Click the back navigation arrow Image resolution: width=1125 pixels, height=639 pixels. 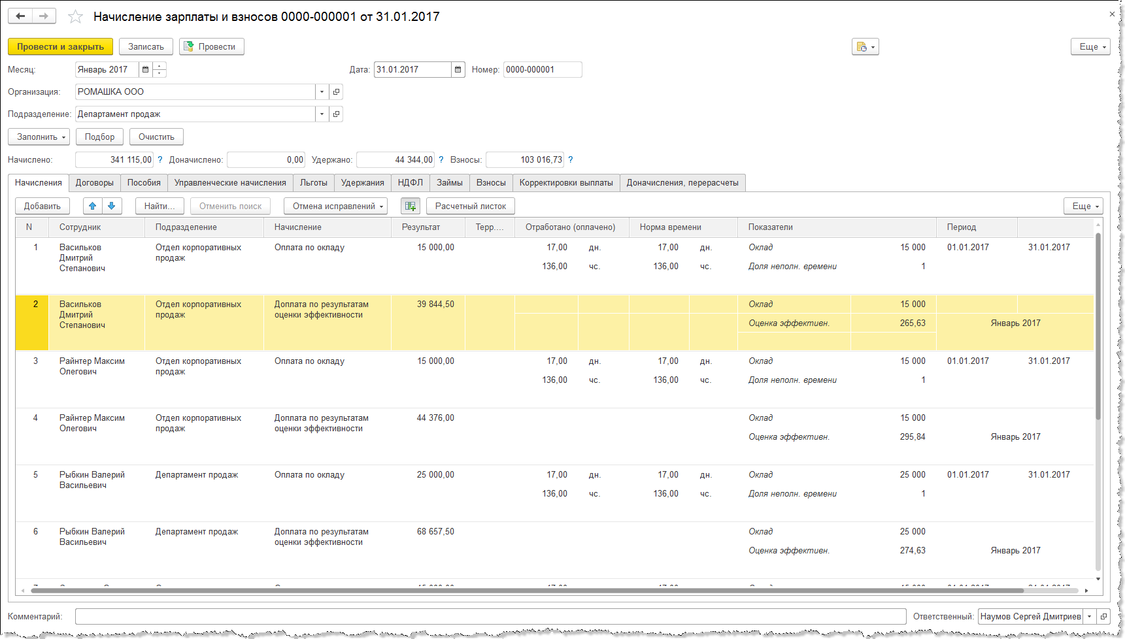20,16
